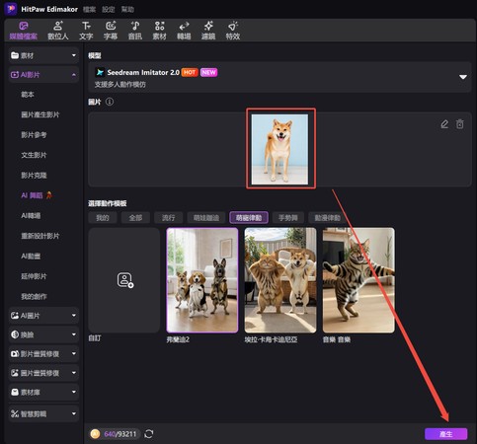477x444 pixels.
Task: Expand the 圖片畫質修復 section arrow
Action: click(74, 373)
